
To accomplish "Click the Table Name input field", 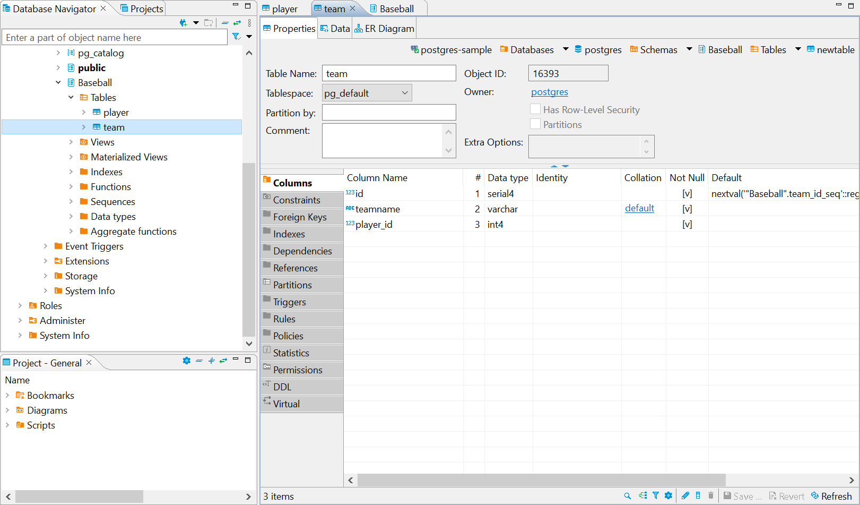I will coord(389,73).
